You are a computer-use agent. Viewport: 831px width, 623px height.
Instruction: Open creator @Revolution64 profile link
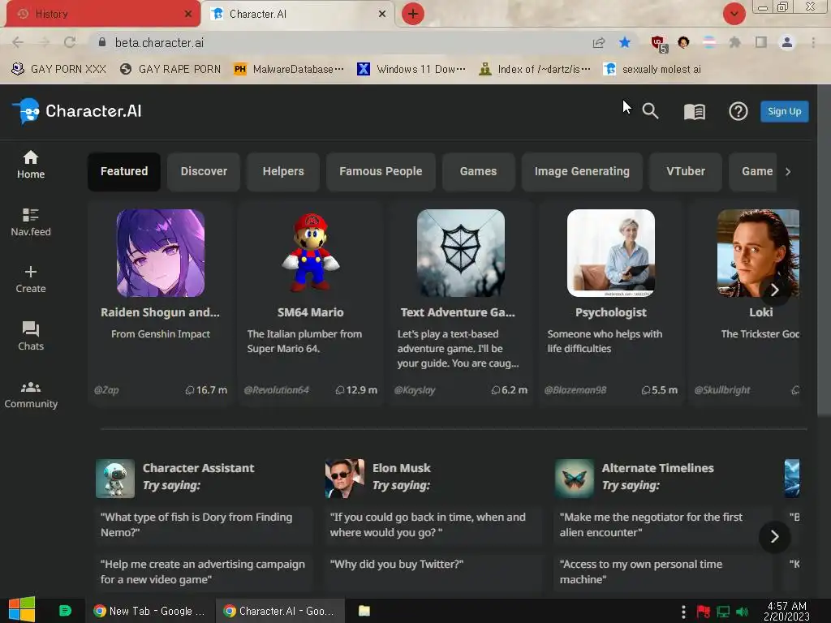[276, 390]
